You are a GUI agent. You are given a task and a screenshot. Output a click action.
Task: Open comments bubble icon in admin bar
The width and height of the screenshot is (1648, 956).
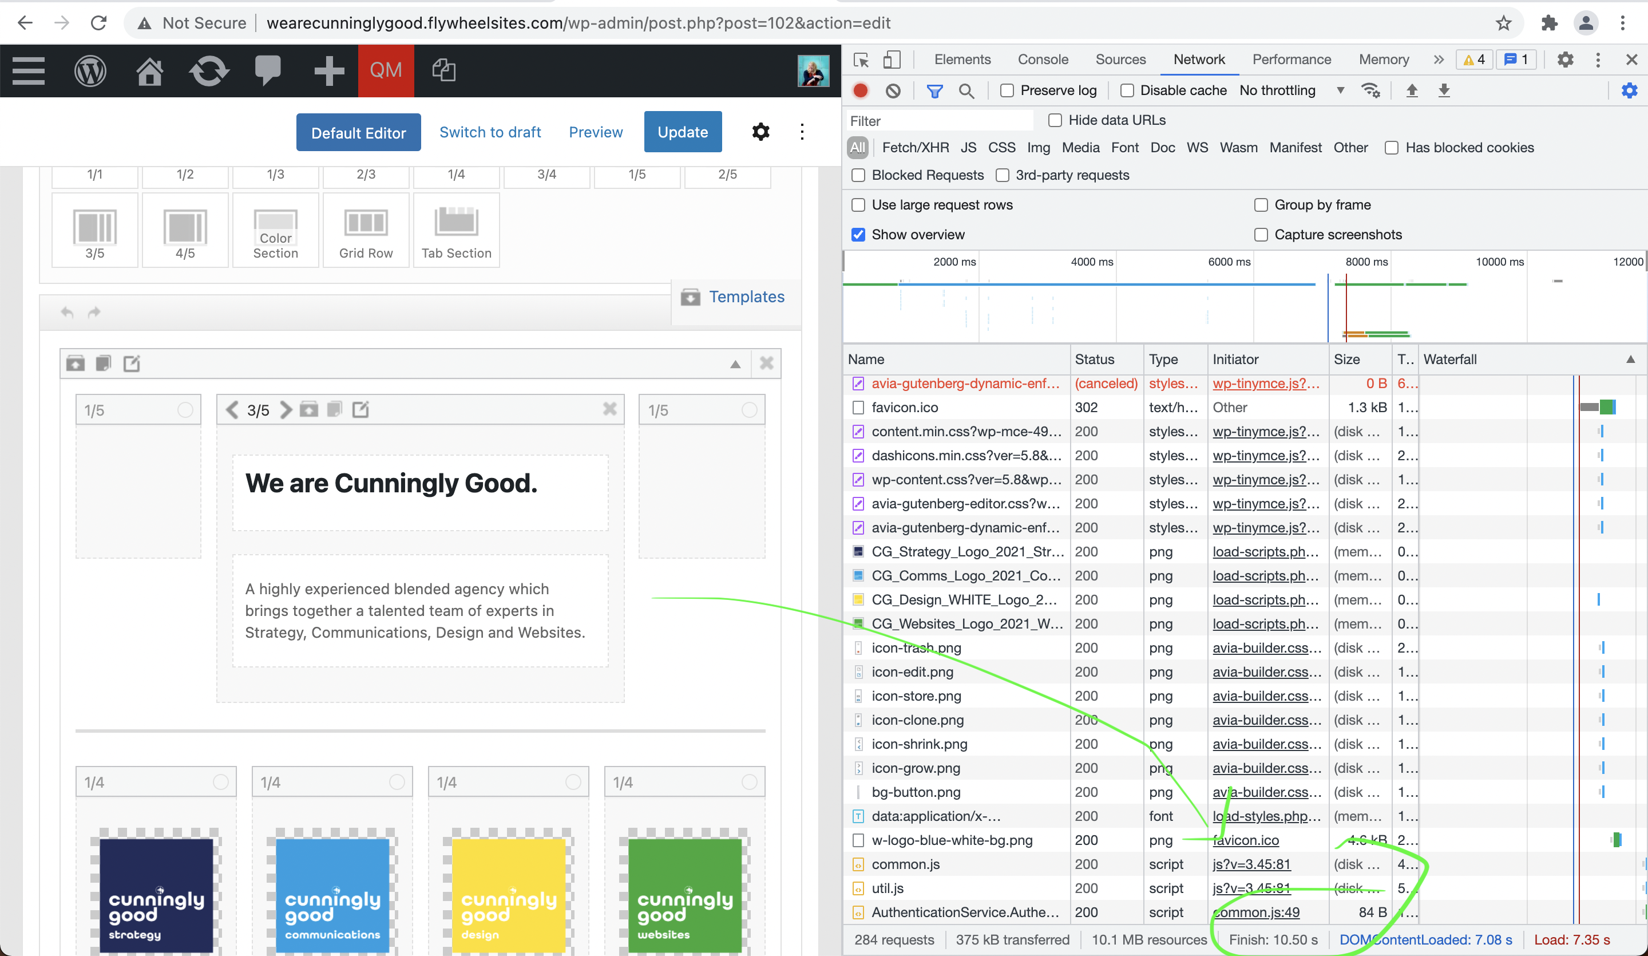pos(267,70)
